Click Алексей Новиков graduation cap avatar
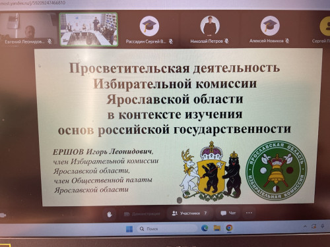 (x=270, y=26)
